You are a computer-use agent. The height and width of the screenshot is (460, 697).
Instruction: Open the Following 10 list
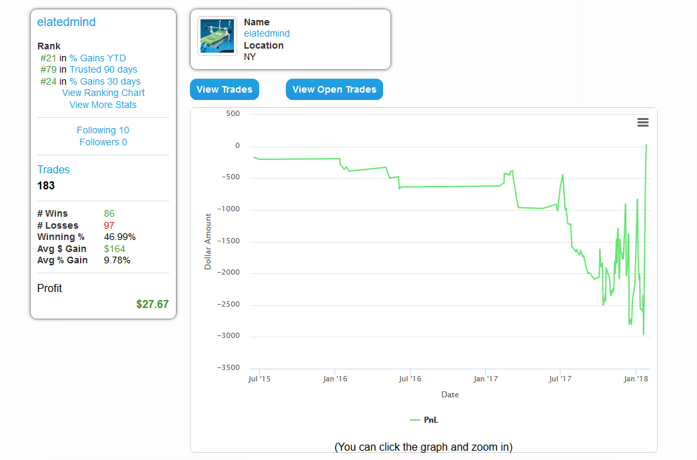[103, 130]
